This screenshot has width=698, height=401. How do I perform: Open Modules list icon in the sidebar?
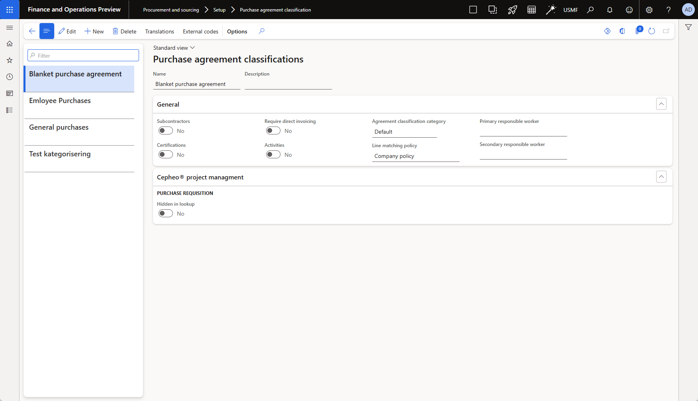tap(10, 110)
